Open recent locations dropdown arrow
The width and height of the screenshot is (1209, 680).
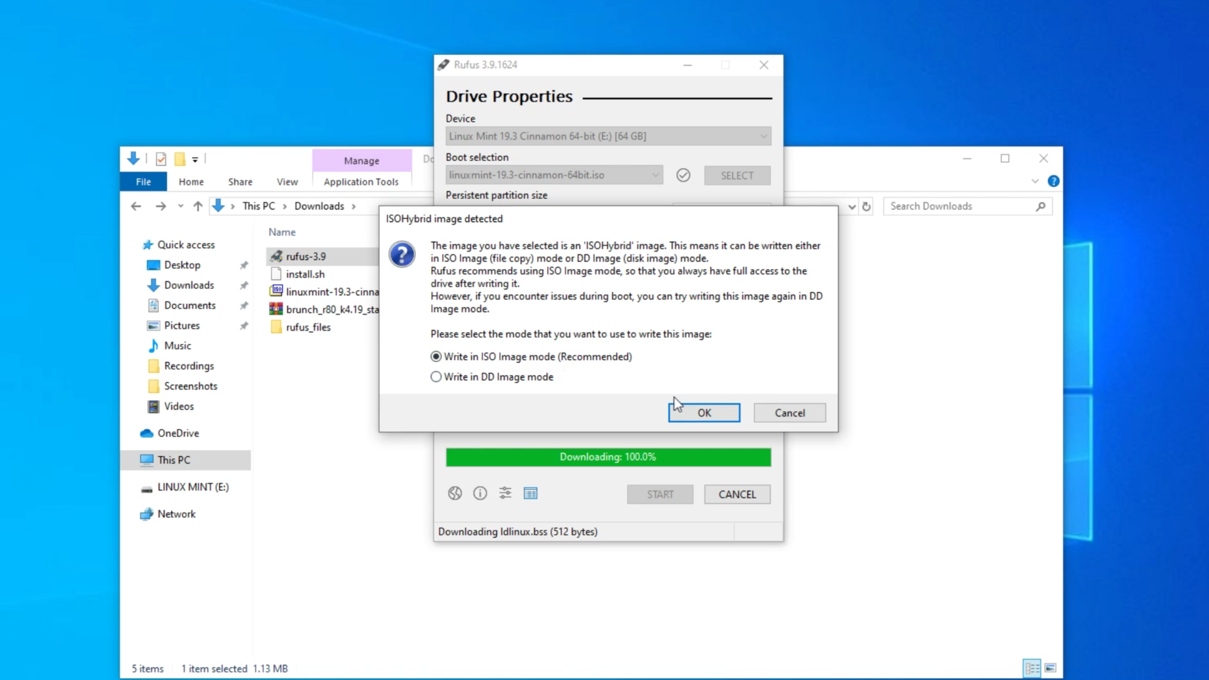click(180, 206)
